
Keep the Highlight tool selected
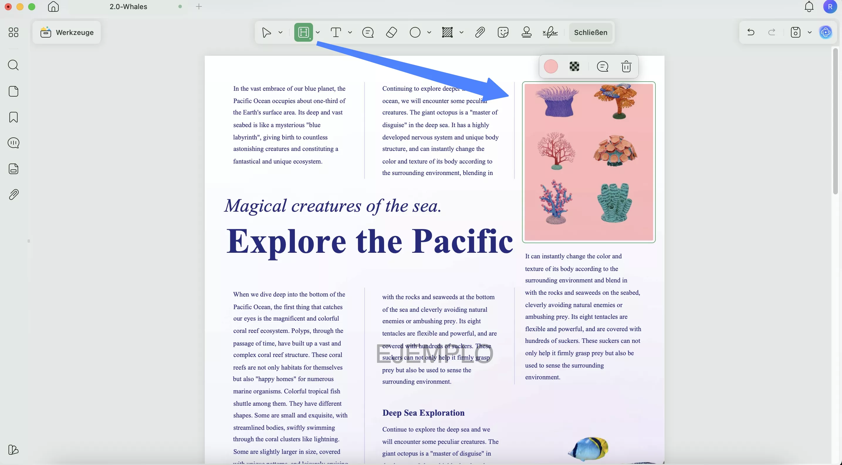click(x=304, y=32)
